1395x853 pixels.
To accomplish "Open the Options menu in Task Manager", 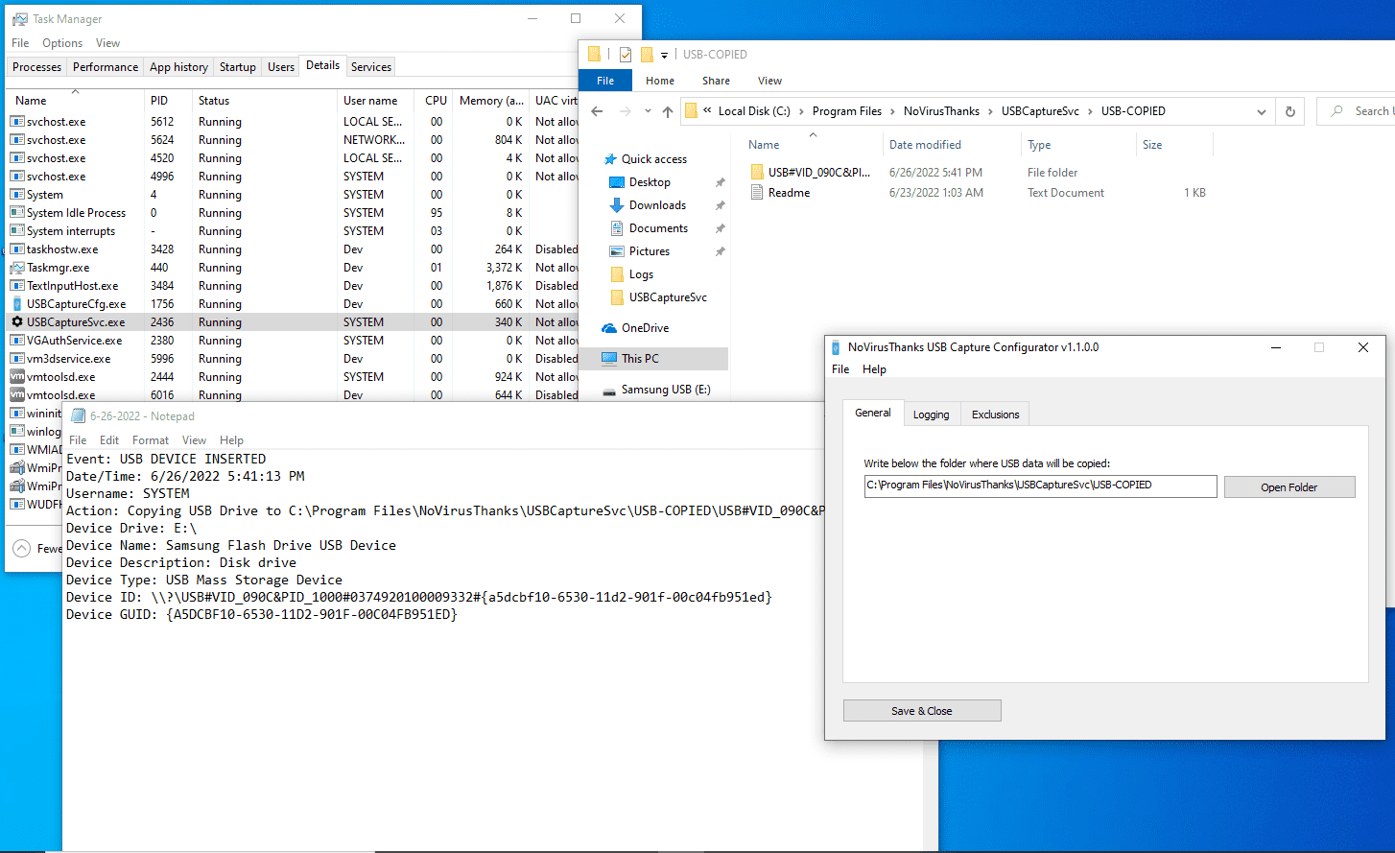I will [62, 43].
